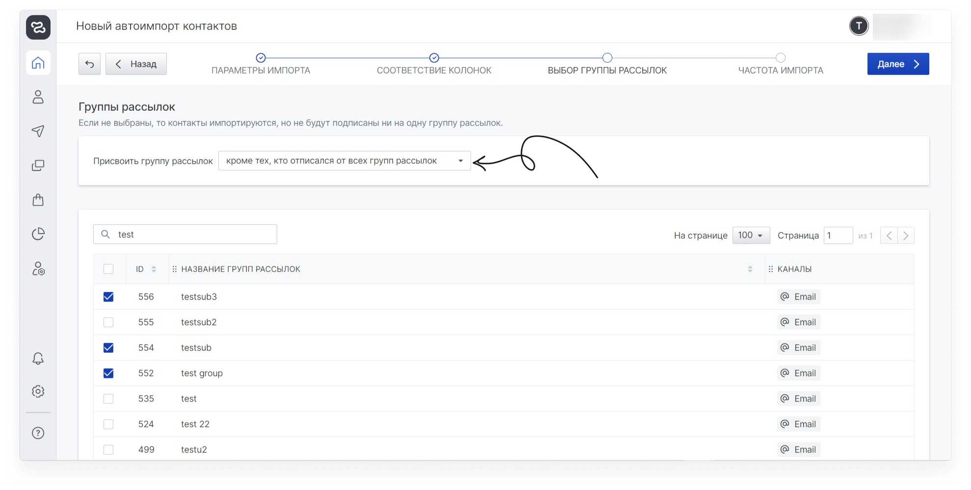Open the user settings person-gear icon

[38, 269]
